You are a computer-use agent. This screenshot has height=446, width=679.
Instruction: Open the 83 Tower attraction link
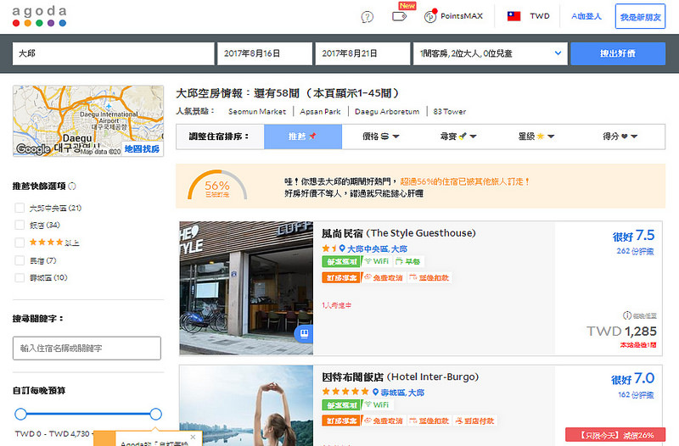tap(450, 112)
